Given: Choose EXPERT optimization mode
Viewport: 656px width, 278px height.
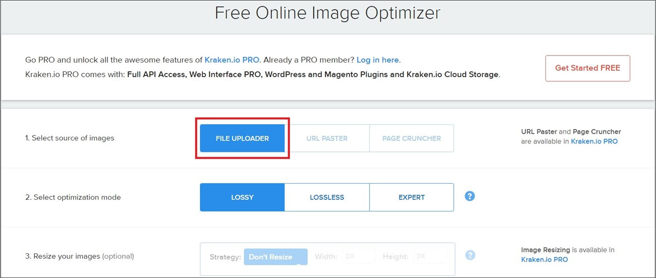Looking at the screenshot, I should [412, 197].
